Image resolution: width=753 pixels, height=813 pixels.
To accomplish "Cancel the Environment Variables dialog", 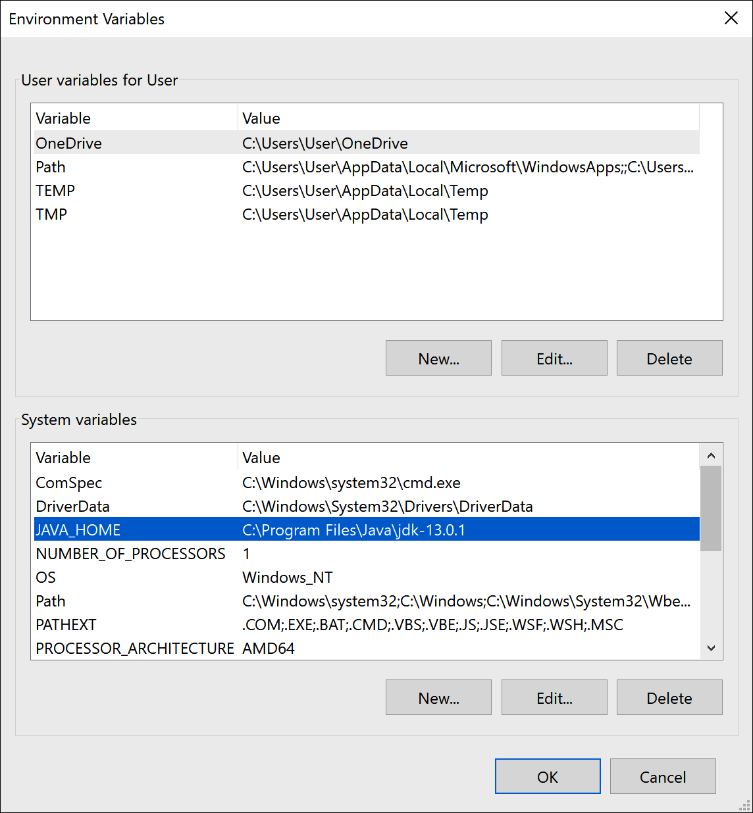I will 662,776.
